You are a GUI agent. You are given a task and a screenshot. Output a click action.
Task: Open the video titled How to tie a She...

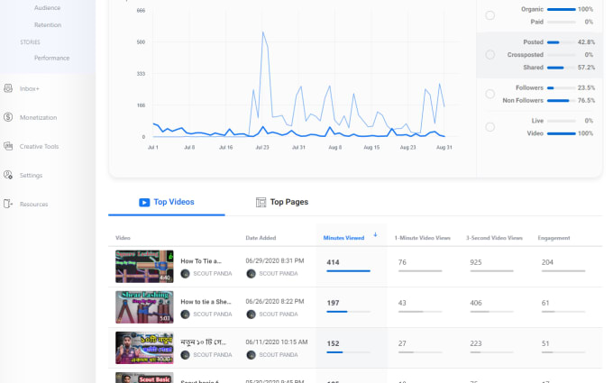(x=206, y=302)
